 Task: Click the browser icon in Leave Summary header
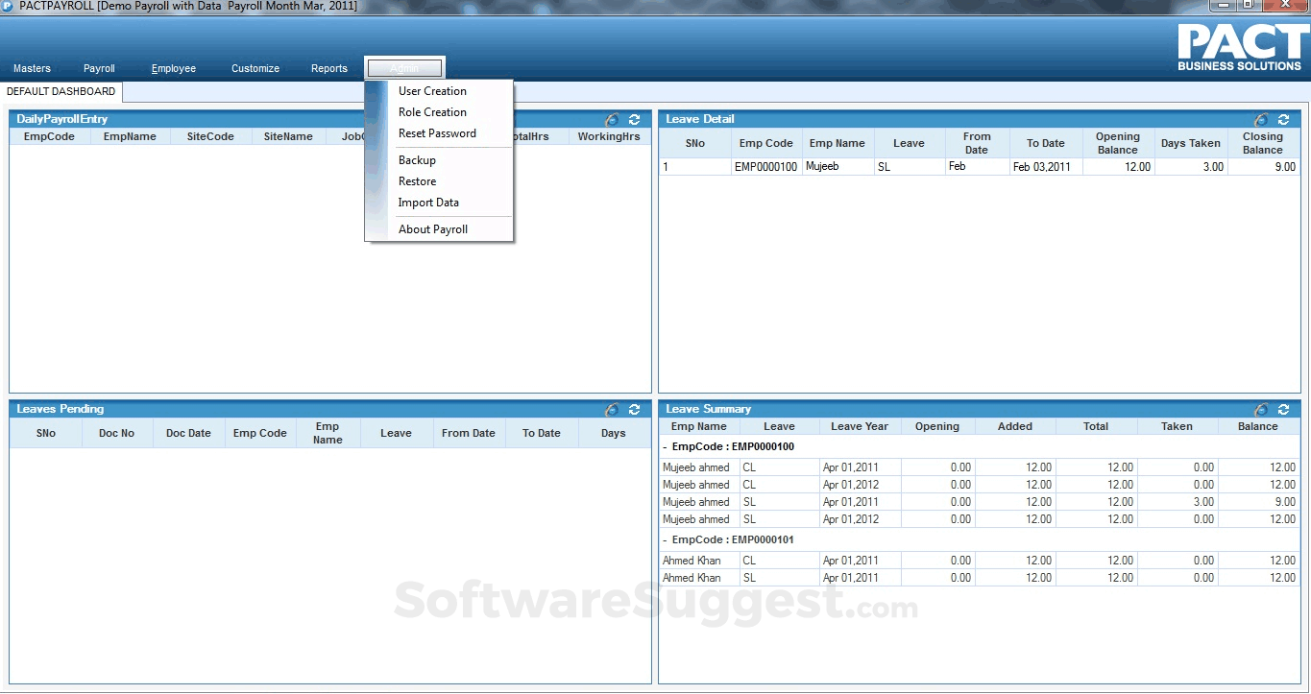1262,410
